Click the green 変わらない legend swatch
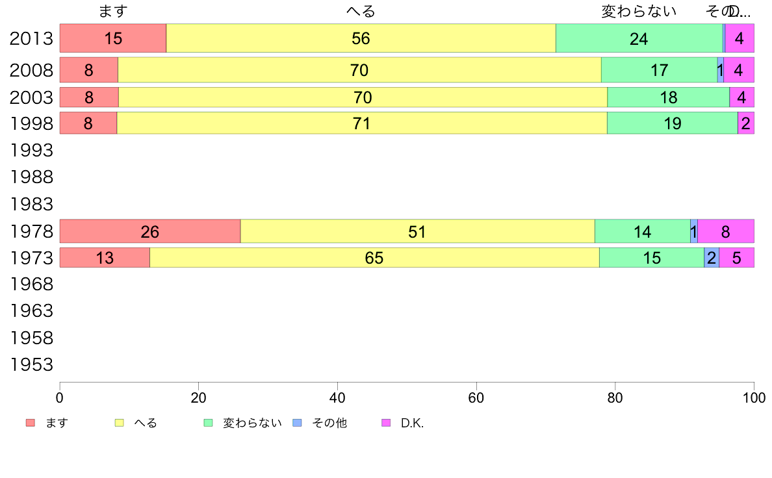Viewport: 772px width, 478px height. pyautogui.click(x=208, y=423)
